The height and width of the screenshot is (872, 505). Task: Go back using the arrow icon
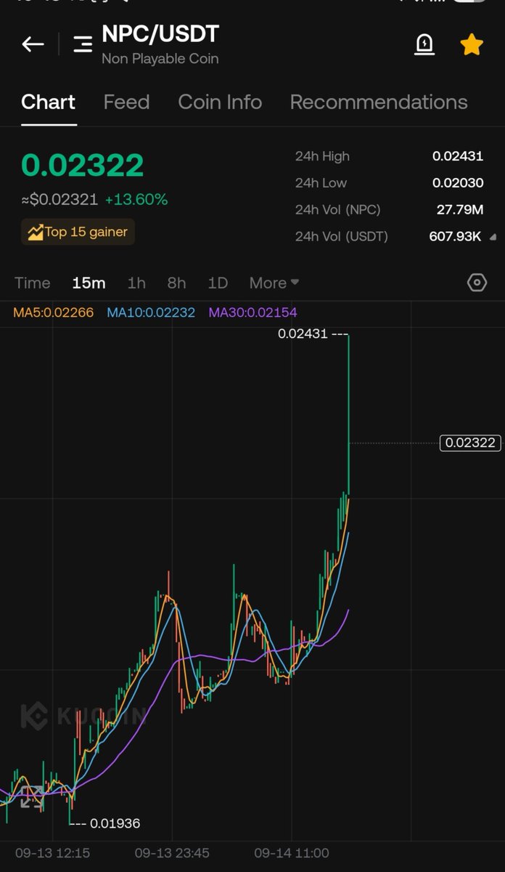(33, 44)
